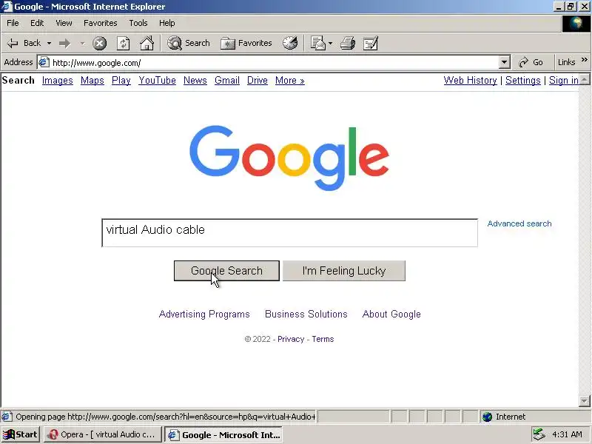Open the YouTube link
This screenshot has width=592, height=444.
157,81
